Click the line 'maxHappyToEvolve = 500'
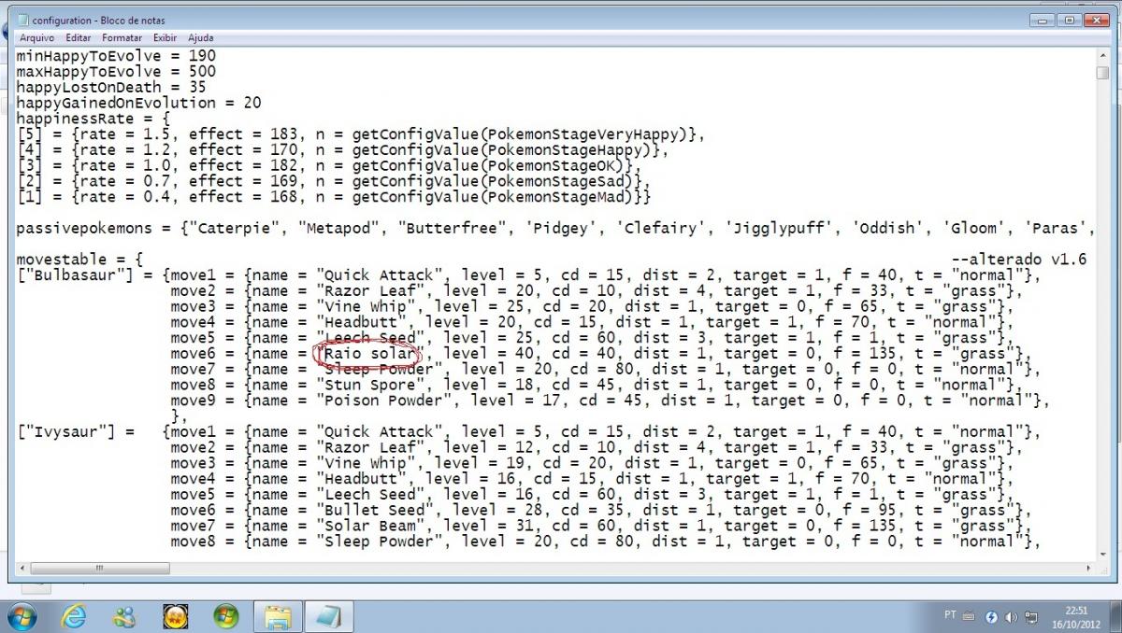Viewport: 1122px width, 633px height. [116, 72]
